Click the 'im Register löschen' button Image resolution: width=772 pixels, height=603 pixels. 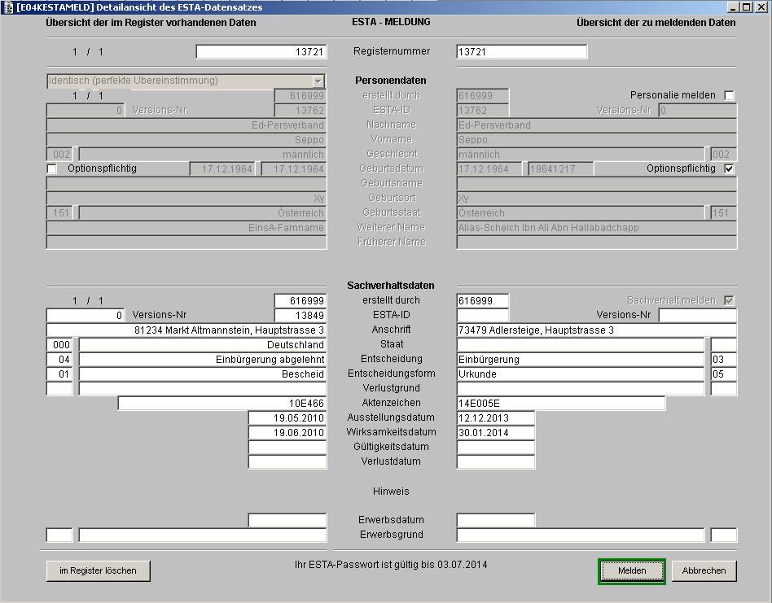pyautogui.click(x=98, y=571)
